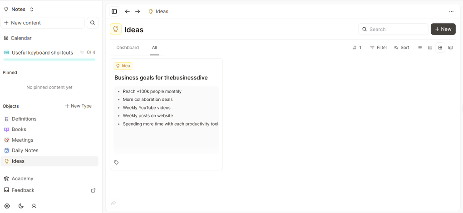Go forward with the right arrow

pos(138,11)
